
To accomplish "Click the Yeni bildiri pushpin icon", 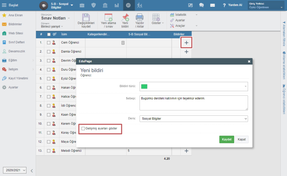I will [125, 17].
